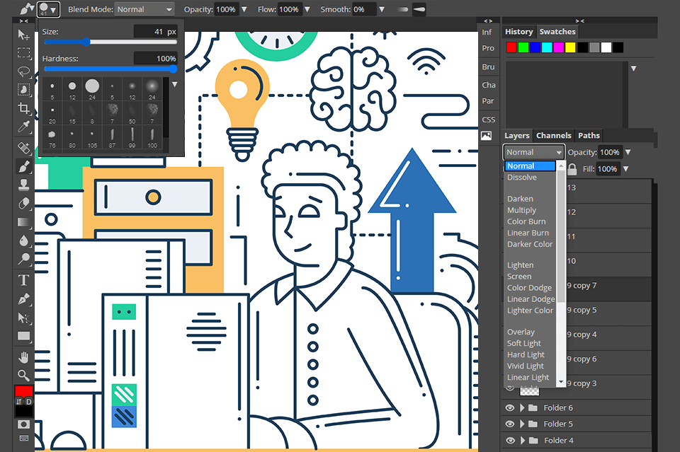Choose Multiply from the blend list

point(521,210)
